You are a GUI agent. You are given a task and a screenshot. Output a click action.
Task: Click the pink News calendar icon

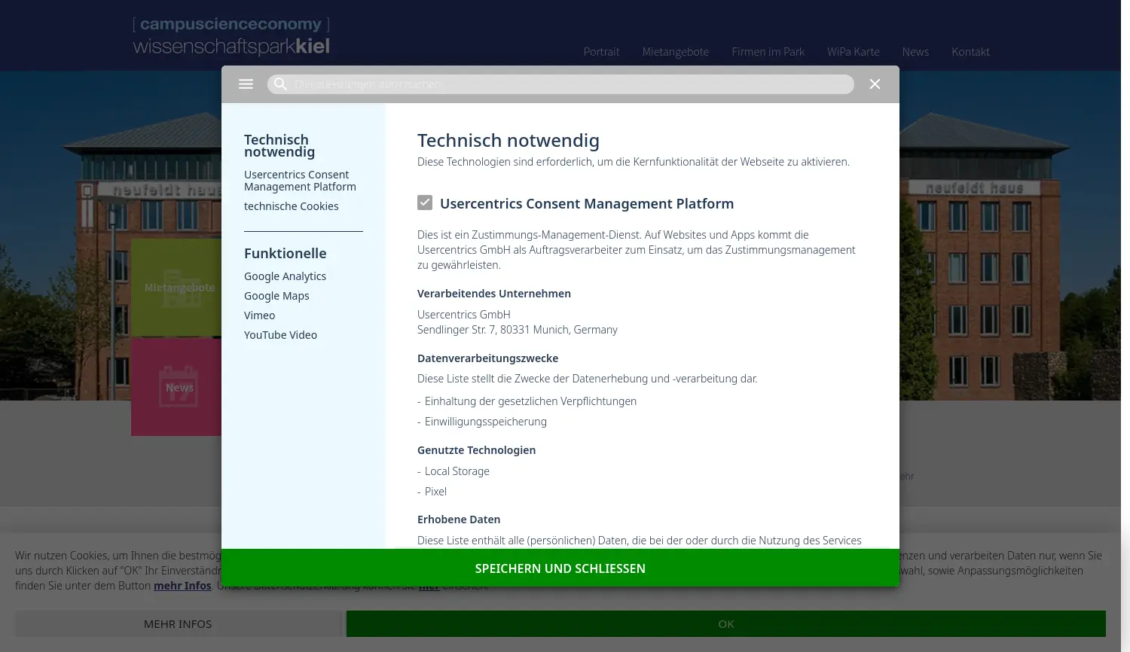pyautogui.click(x=179, y=387)
